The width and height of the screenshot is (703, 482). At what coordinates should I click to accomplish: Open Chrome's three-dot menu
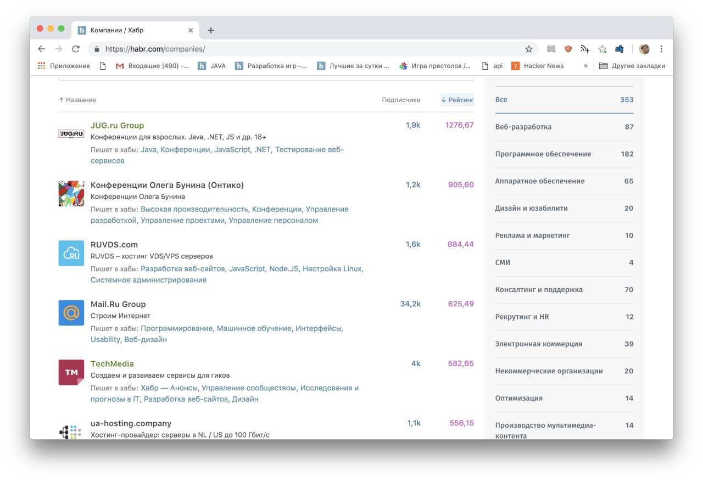(661, 49)
